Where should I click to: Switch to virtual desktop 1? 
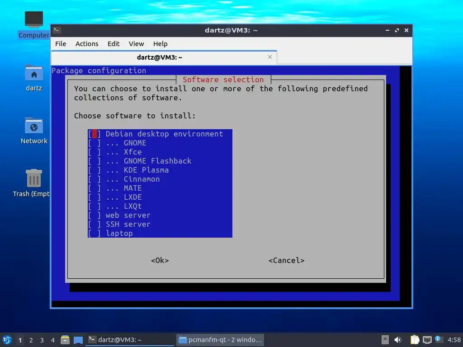click(20, 340)
